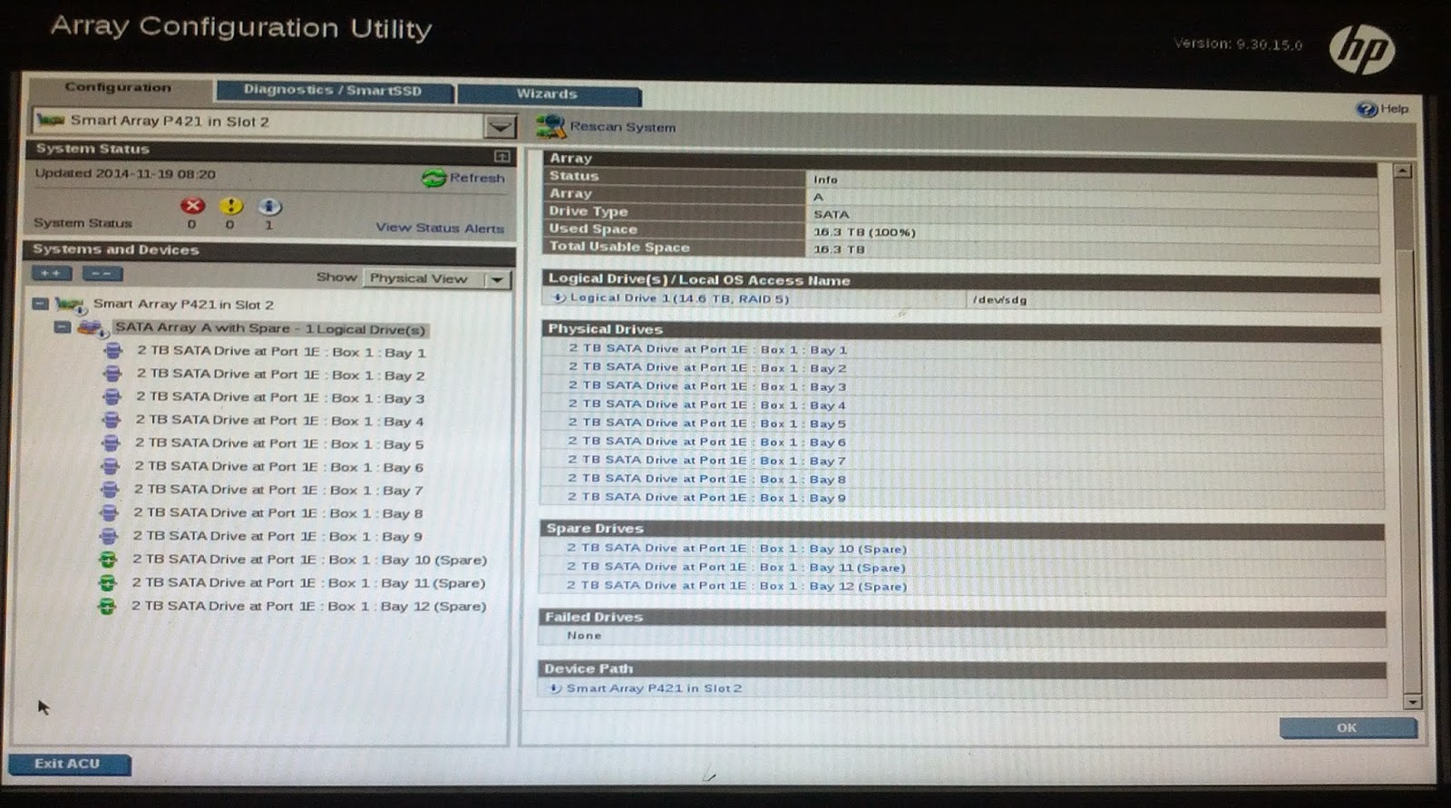Image resolution: width=1451 pixels, height=808 pixels.
Task: Open the Configuration tab
Action: point(120,88)
